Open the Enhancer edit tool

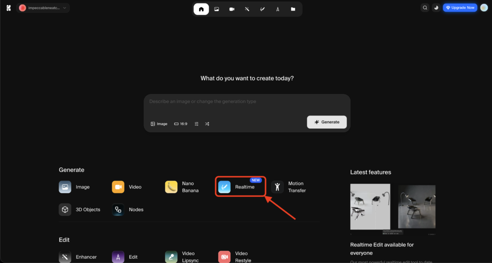click(78, 257)
